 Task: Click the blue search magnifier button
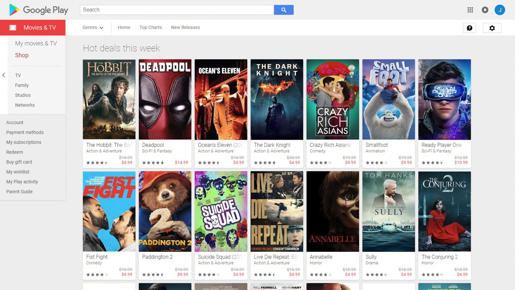[x=284, y=10]
